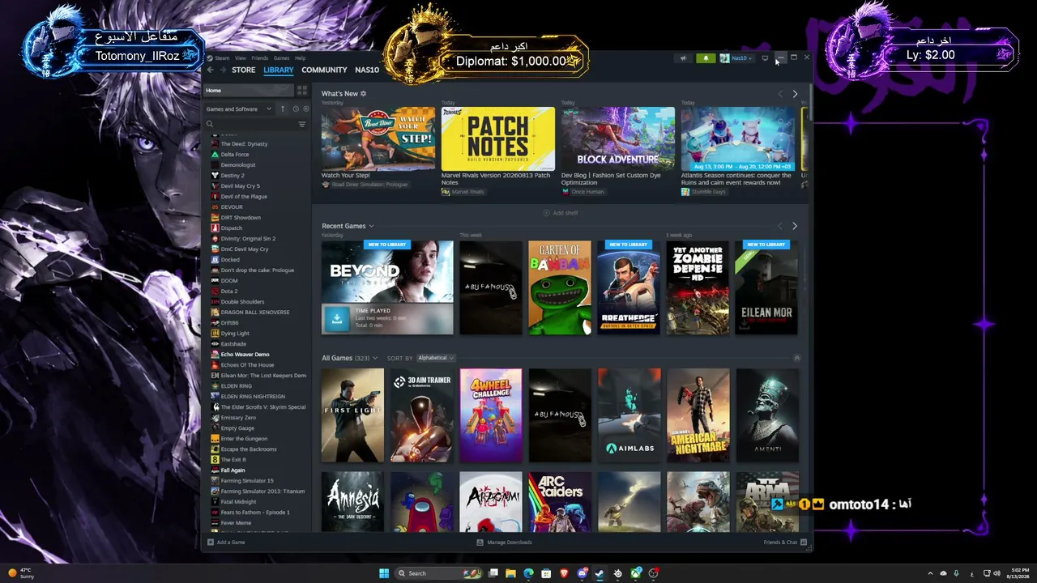Expand Recent Games shelf dropdown
The height and width of the screenshot is (583, 1037).
click(x=371, y=226)
